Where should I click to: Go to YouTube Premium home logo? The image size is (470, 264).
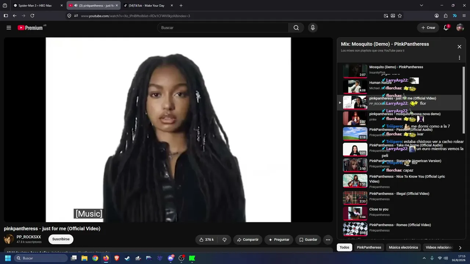coord(30,27)
